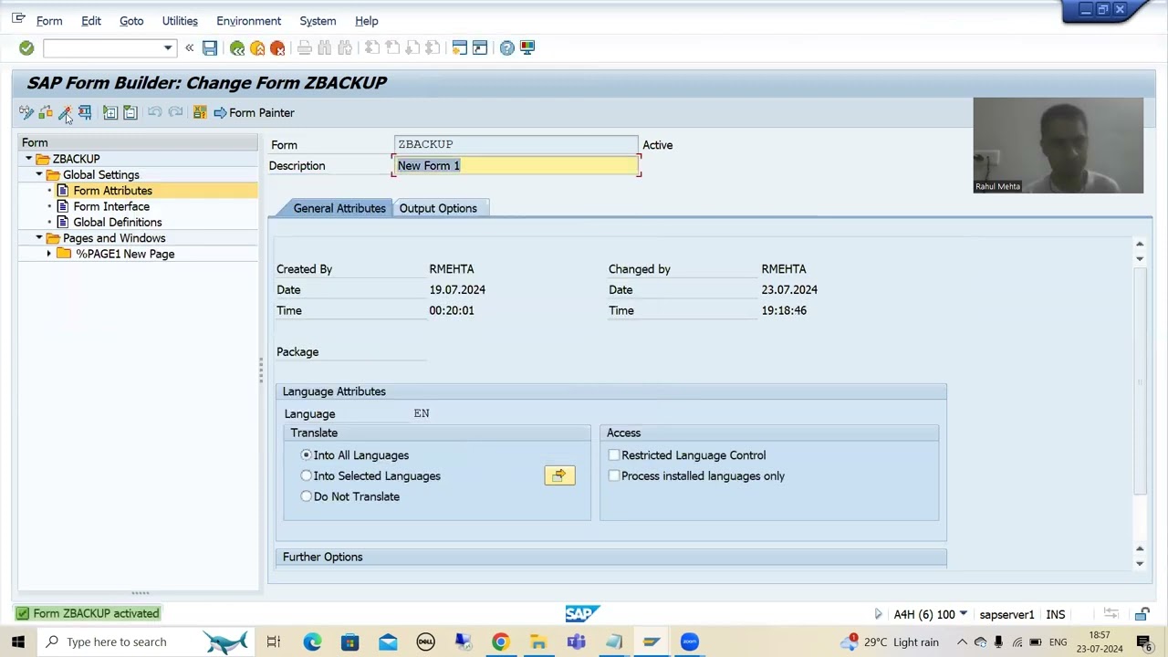
Task: Open the Environment menu
Action: pyautogui.click(x=248, y=21)
